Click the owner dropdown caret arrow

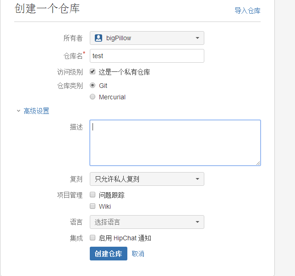click(197, 38)
